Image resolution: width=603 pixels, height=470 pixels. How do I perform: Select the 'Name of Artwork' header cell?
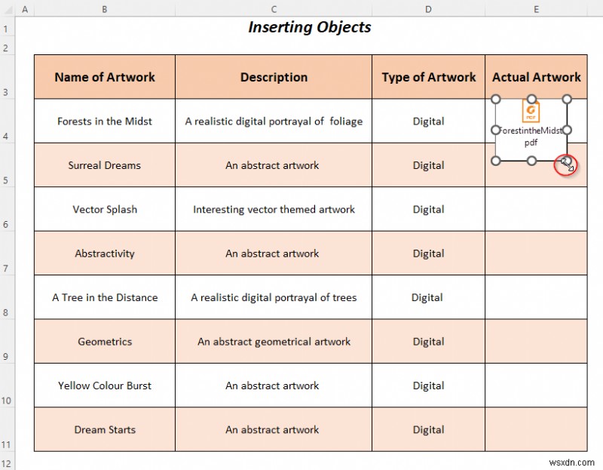pyautogui.click(x=105, y=77)
